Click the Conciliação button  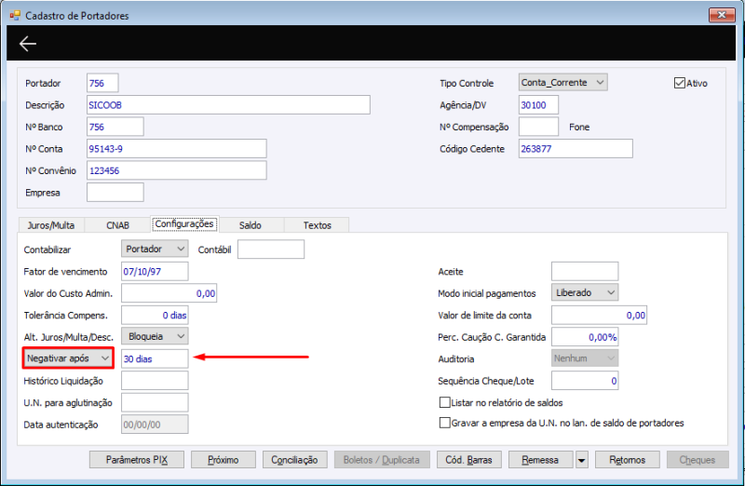coord(294,460)
